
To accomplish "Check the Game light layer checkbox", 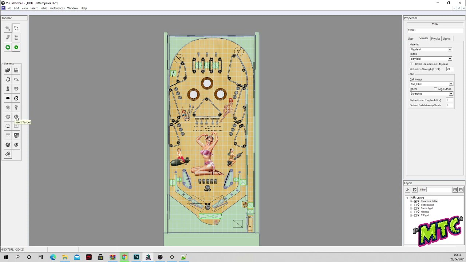I will coord(415,209).
